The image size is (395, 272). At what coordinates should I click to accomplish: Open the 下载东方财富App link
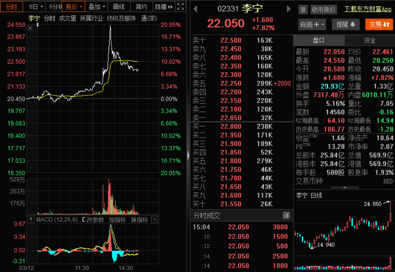369,9
